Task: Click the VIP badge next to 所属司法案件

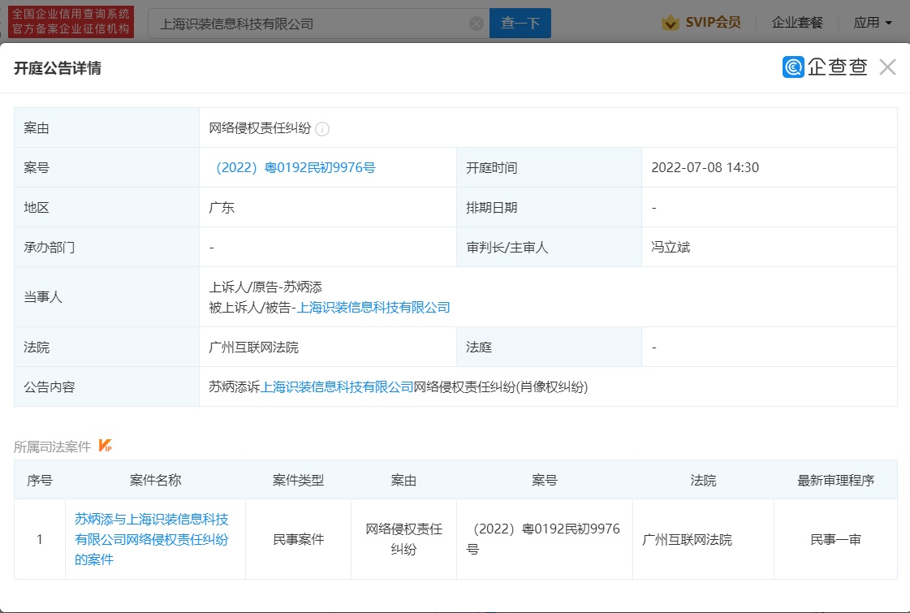Action: 105,445
